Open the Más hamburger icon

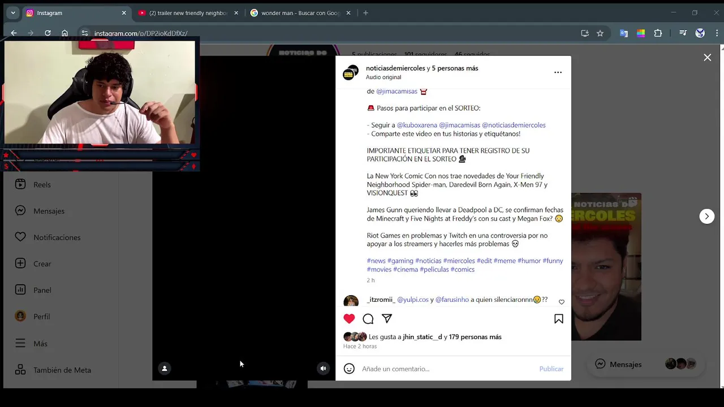tap(20, 343)
